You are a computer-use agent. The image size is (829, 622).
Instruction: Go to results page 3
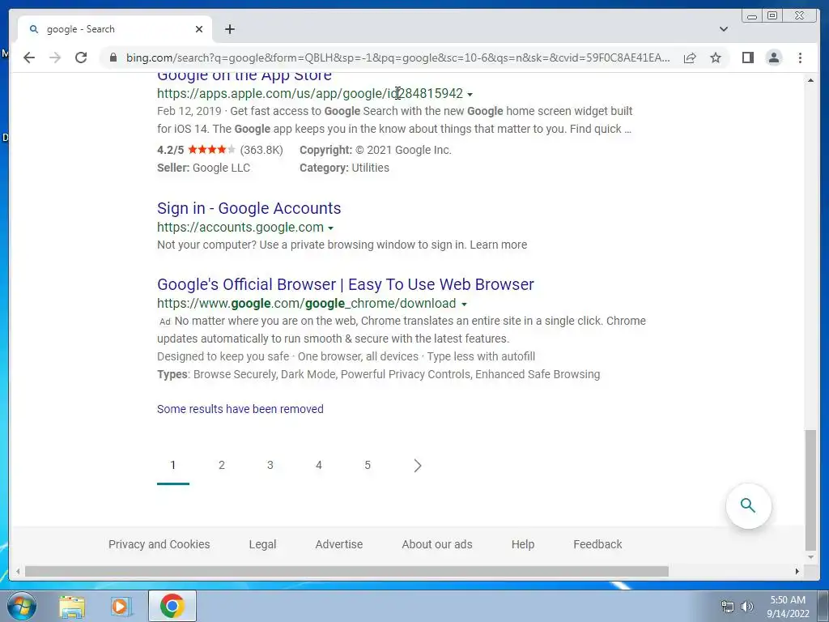point(270,465)
